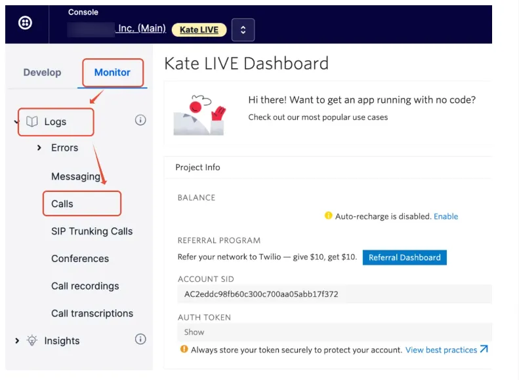Expand the Insights section chevron
519x380 pixels.
coord(17,341)
